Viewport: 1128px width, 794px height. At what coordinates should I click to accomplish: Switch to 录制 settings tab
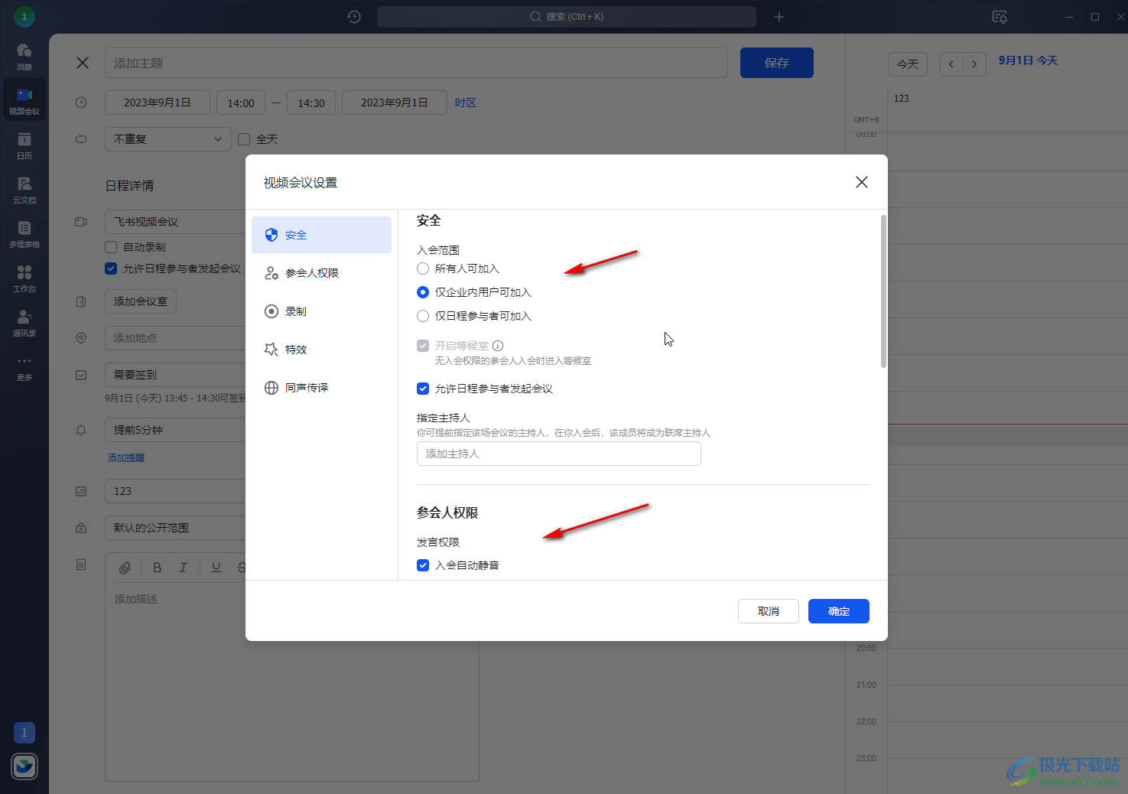coord(321,311)
